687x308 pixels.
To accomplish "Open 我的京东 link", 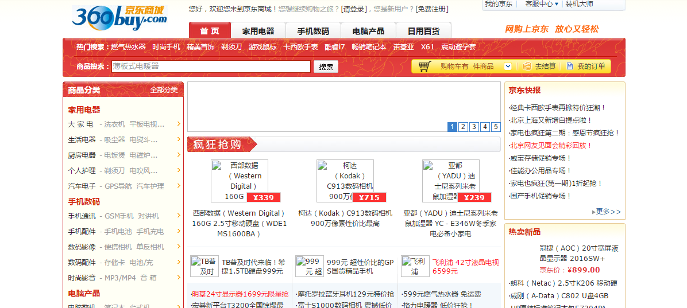I will click(499, 4).
